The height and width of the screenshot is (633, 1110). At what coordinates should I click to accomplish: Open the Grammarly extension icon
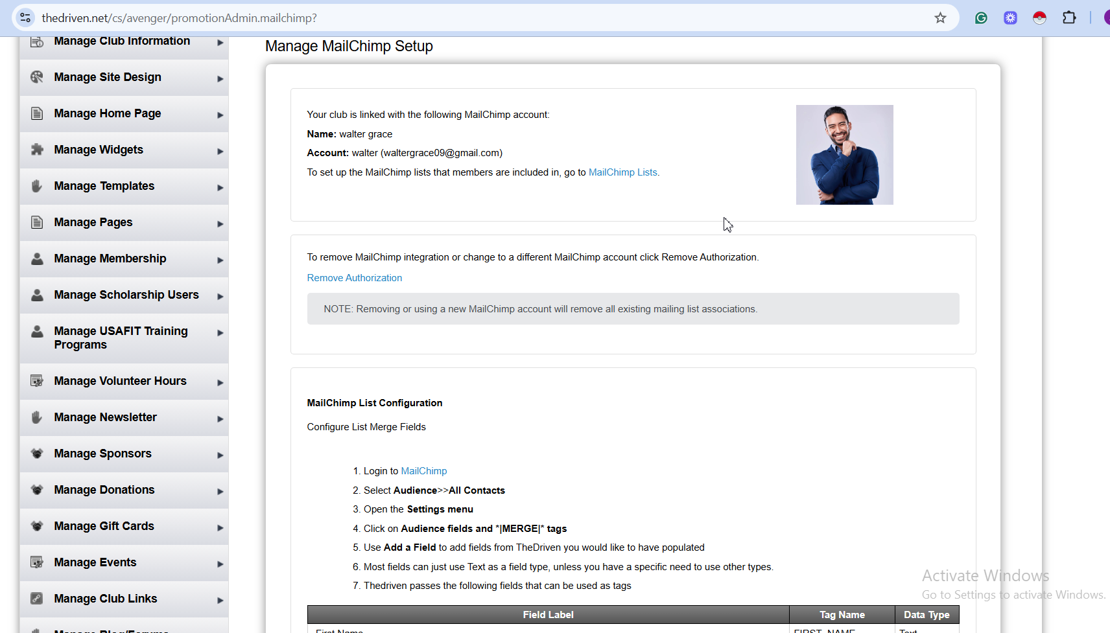point(981,18)
